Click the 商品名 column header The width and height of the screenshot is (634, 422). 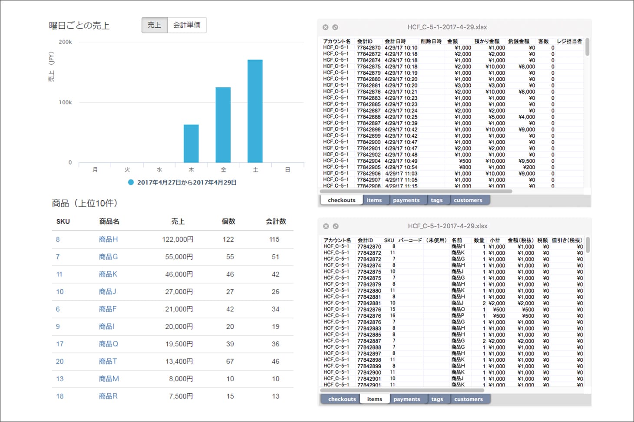(x=109, y=221)
